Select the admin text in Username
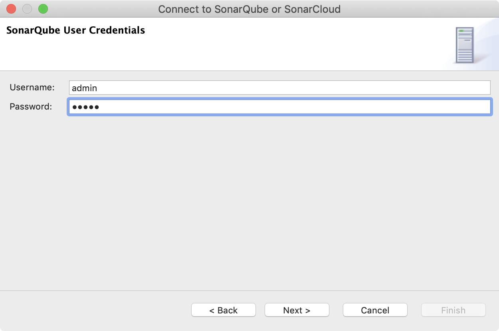The image size is (499, 331). point(85,88)
